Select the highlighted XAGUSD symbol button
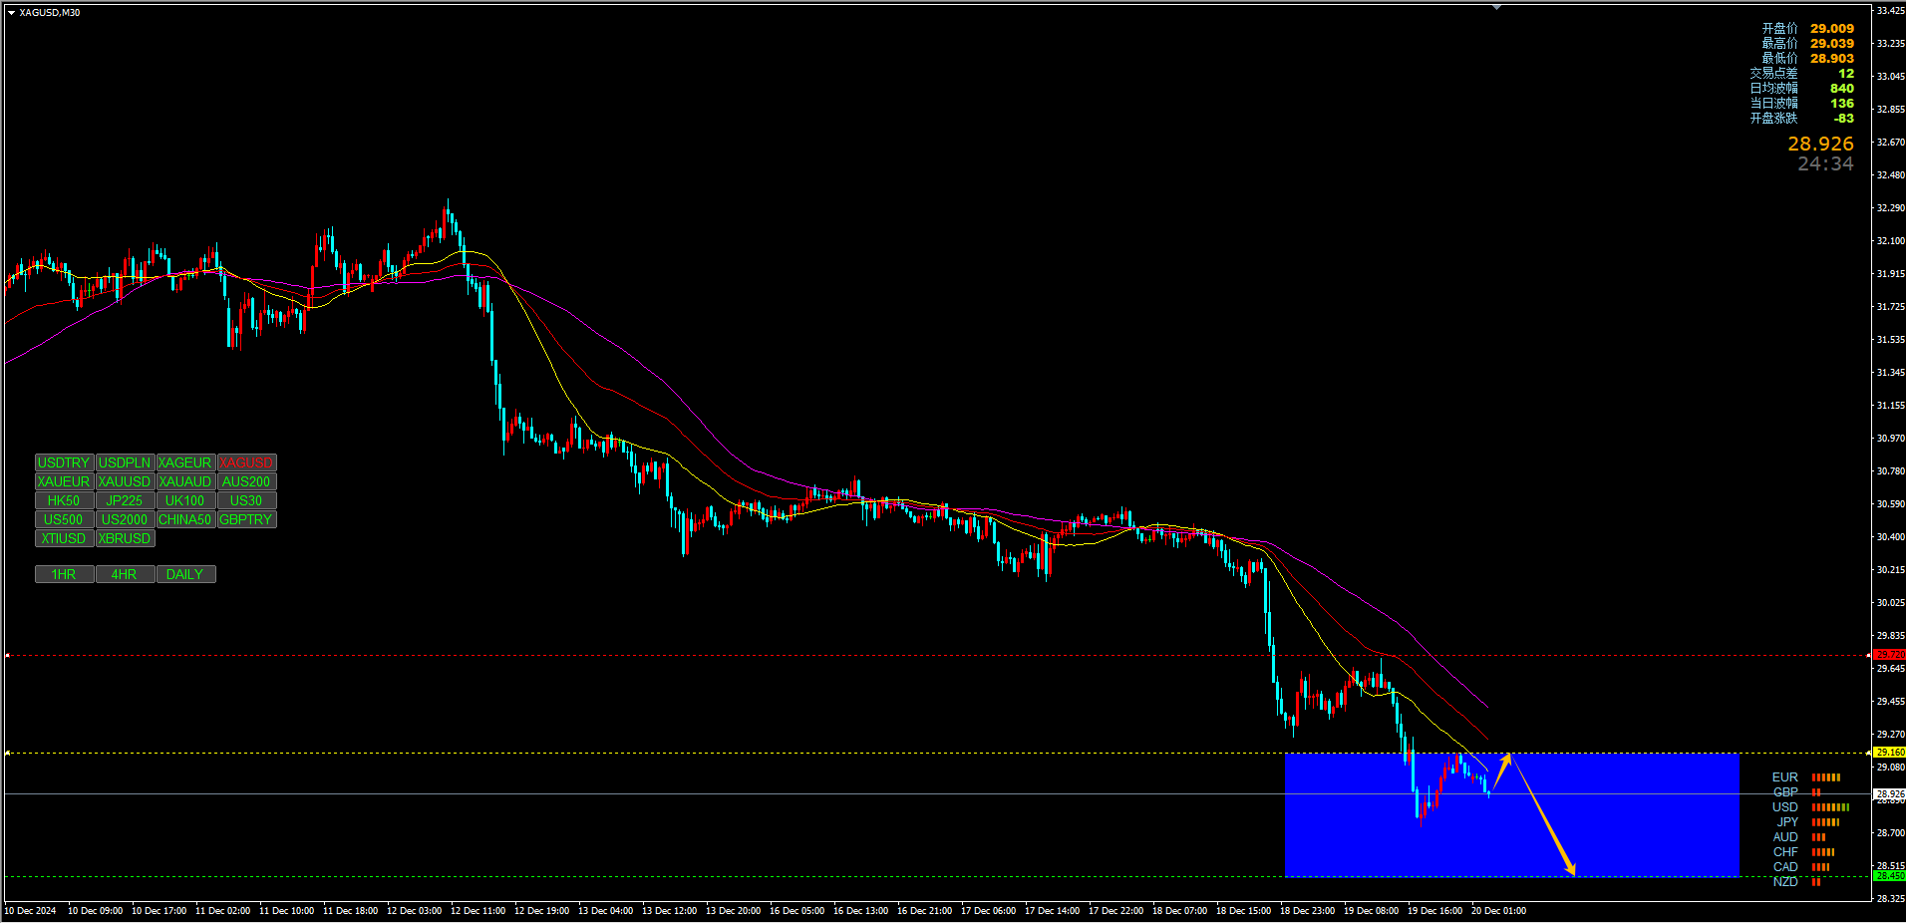Image resolution: width=1906 pixels, height=924 pixels. point(246,462)
